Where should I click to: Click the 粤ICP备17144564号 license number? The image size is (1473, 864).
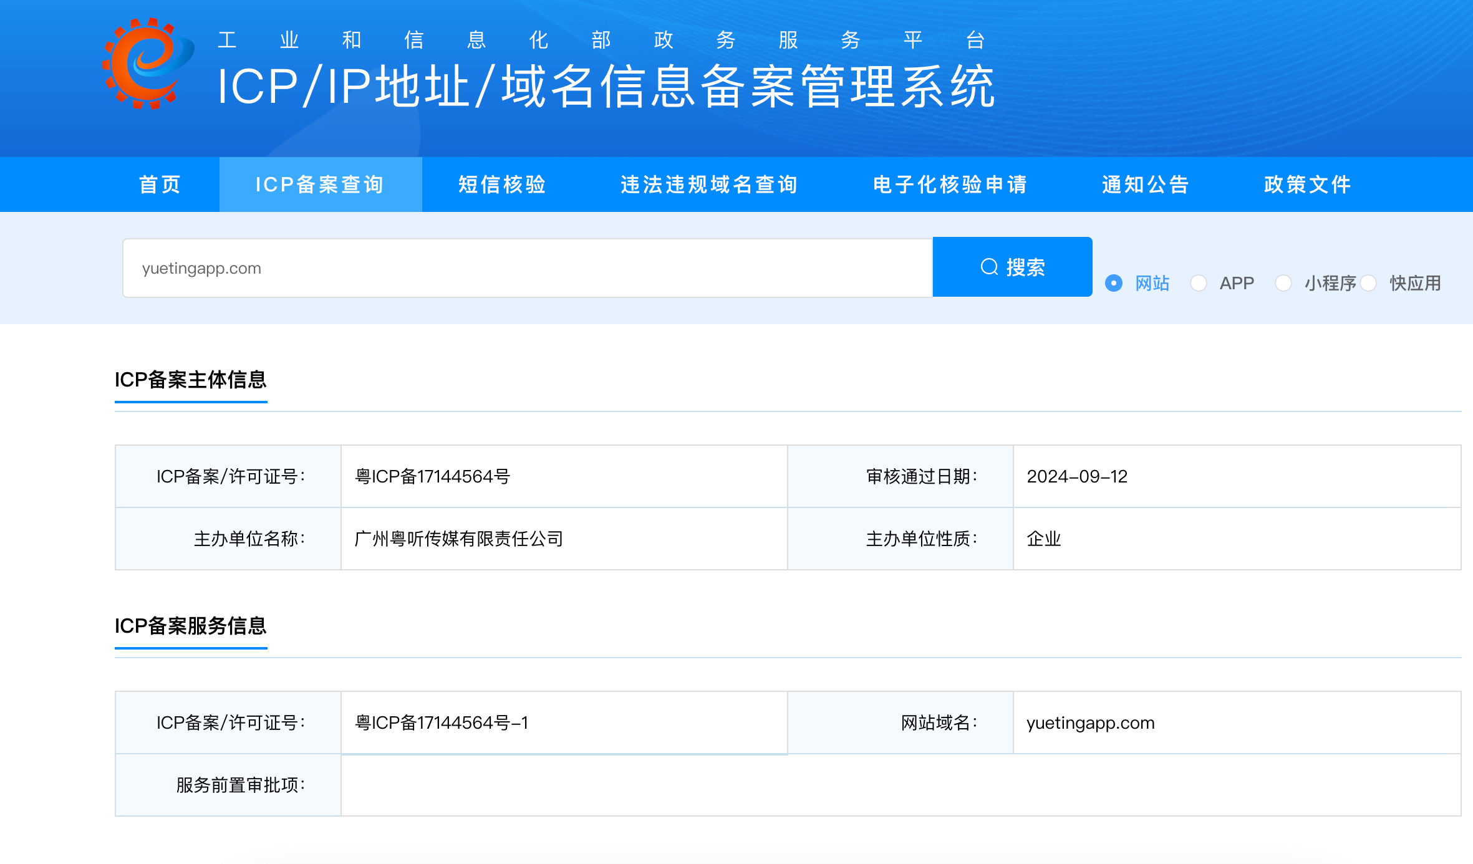(x=433, y=476)
